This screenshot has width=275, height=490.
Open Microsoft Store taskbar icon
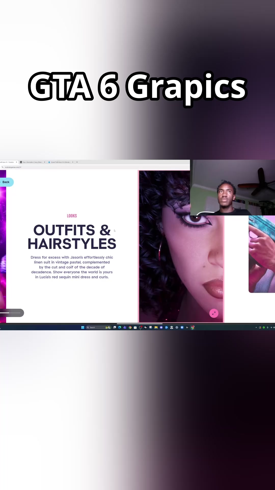[x=135, y=327]
